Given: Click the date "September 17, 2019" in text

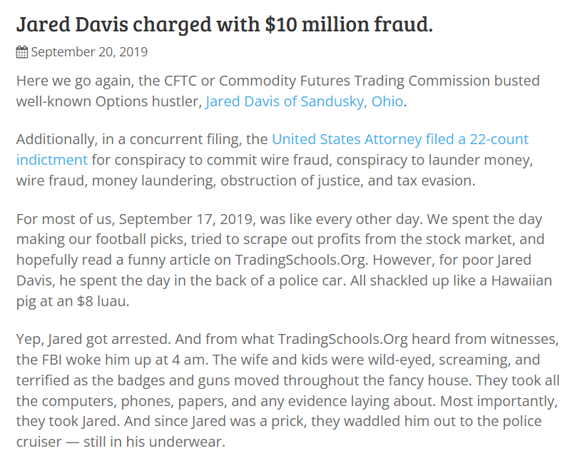Looking at the screenshot, I should pyautogui.click(x=185, y=219).
